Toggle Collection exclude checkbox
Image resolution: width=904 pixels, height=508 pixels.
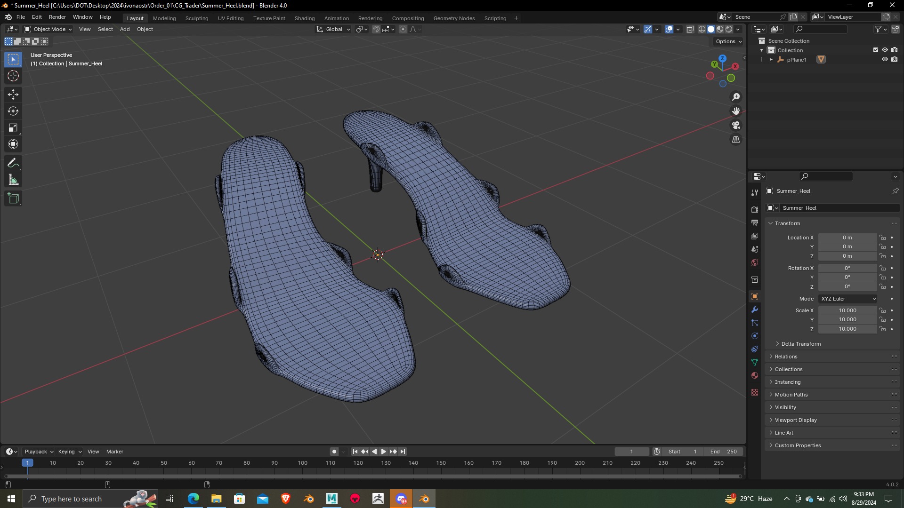pos(876,50)
